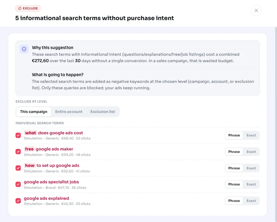Click the 'Why this suggestion' heading
Image resolution: width=277 pixels, height=222 pixels.
[53, 48]
